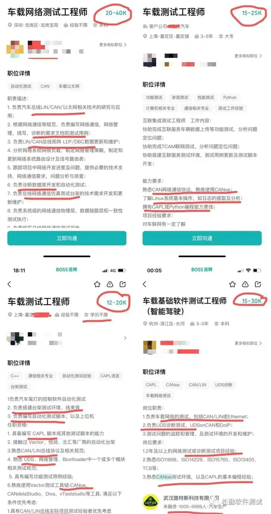271x514 pixels.
Task: Select the CAPL语言 tag
Action: click(110, 376)
